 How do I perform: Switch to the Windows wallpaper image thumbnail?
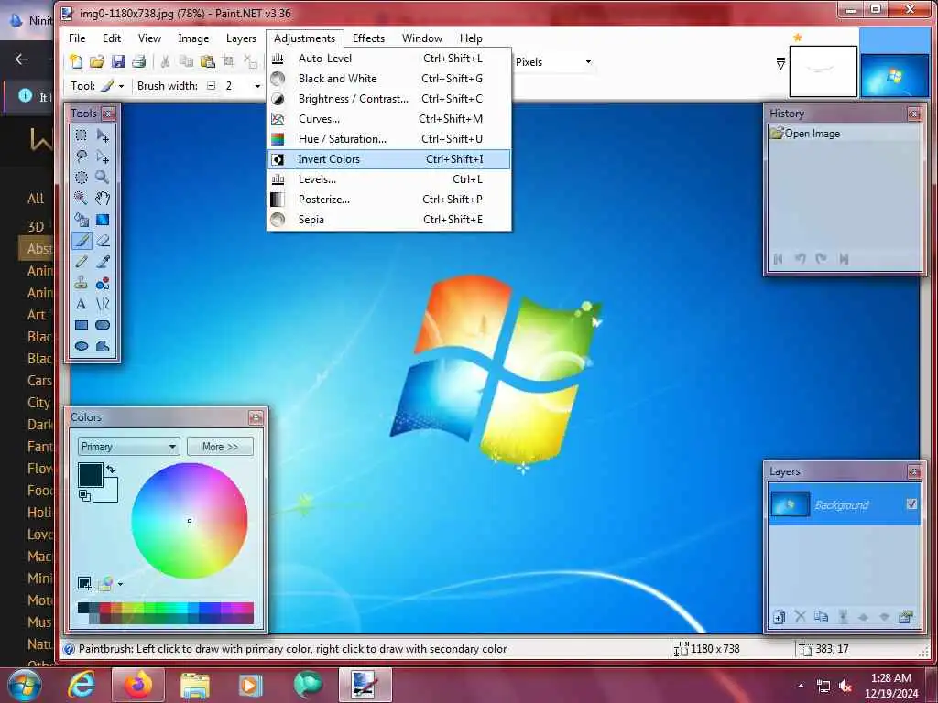pyautogui.click(x=895, y=75)
